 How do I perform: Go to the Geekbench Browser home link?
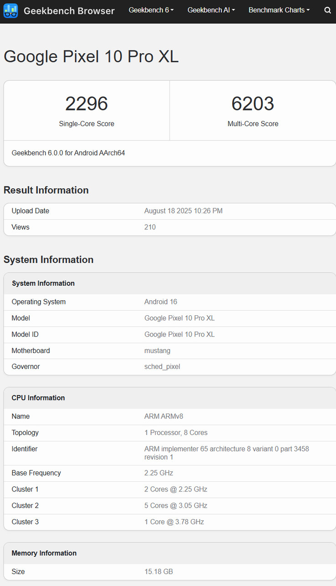click(x=69, y=10)
